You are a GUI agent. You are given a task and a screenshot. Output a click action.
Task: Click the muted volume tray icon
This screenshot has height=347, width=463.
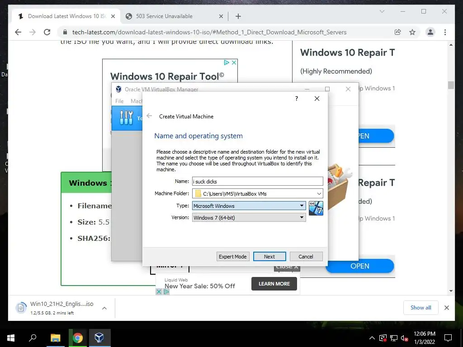click(x=405, y=338)
